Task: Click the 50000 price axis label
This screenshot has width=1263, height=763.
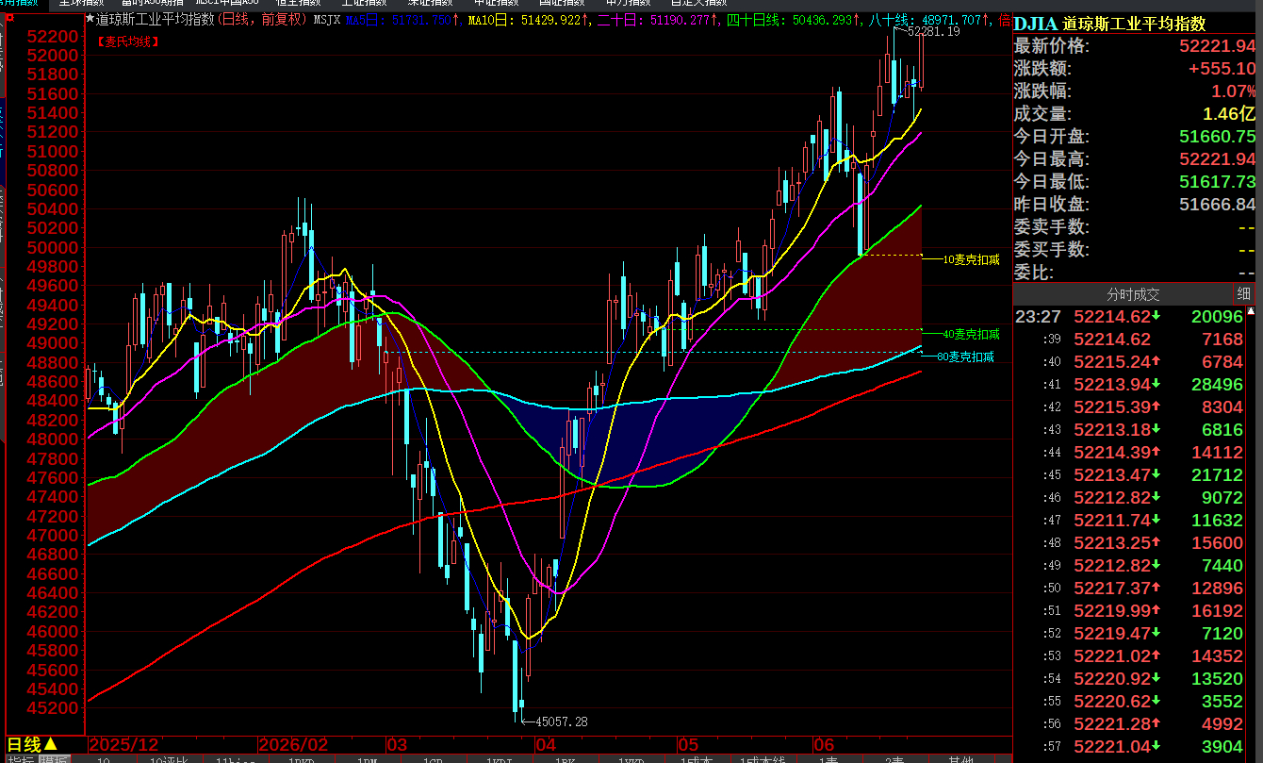Action: coord(54,247)
